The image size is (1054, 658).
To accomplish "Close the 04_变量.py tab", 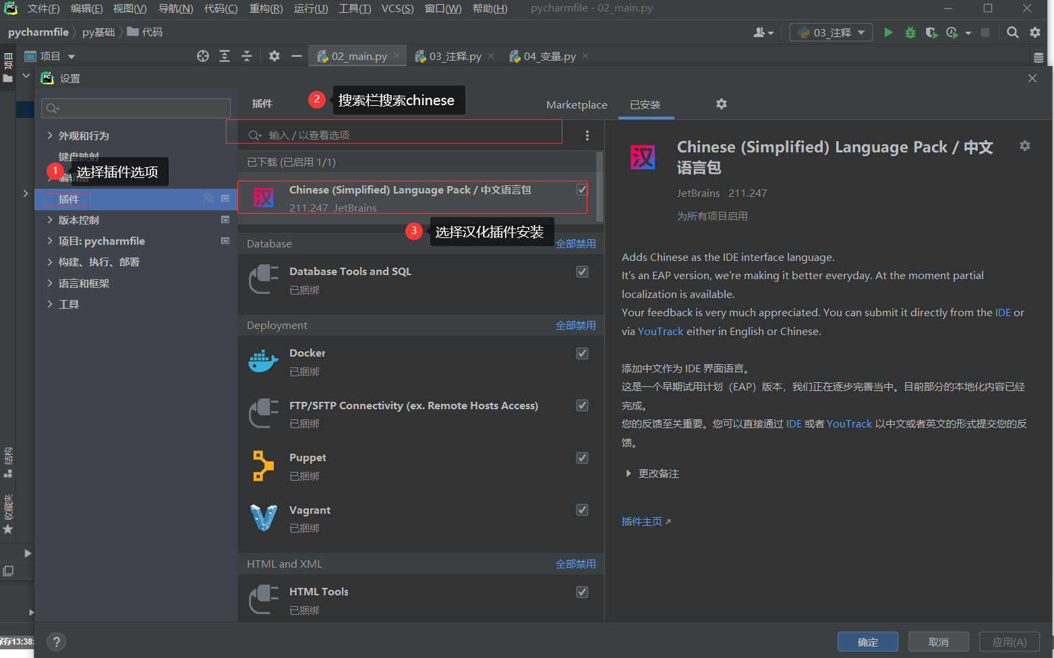I will (585, 56).
